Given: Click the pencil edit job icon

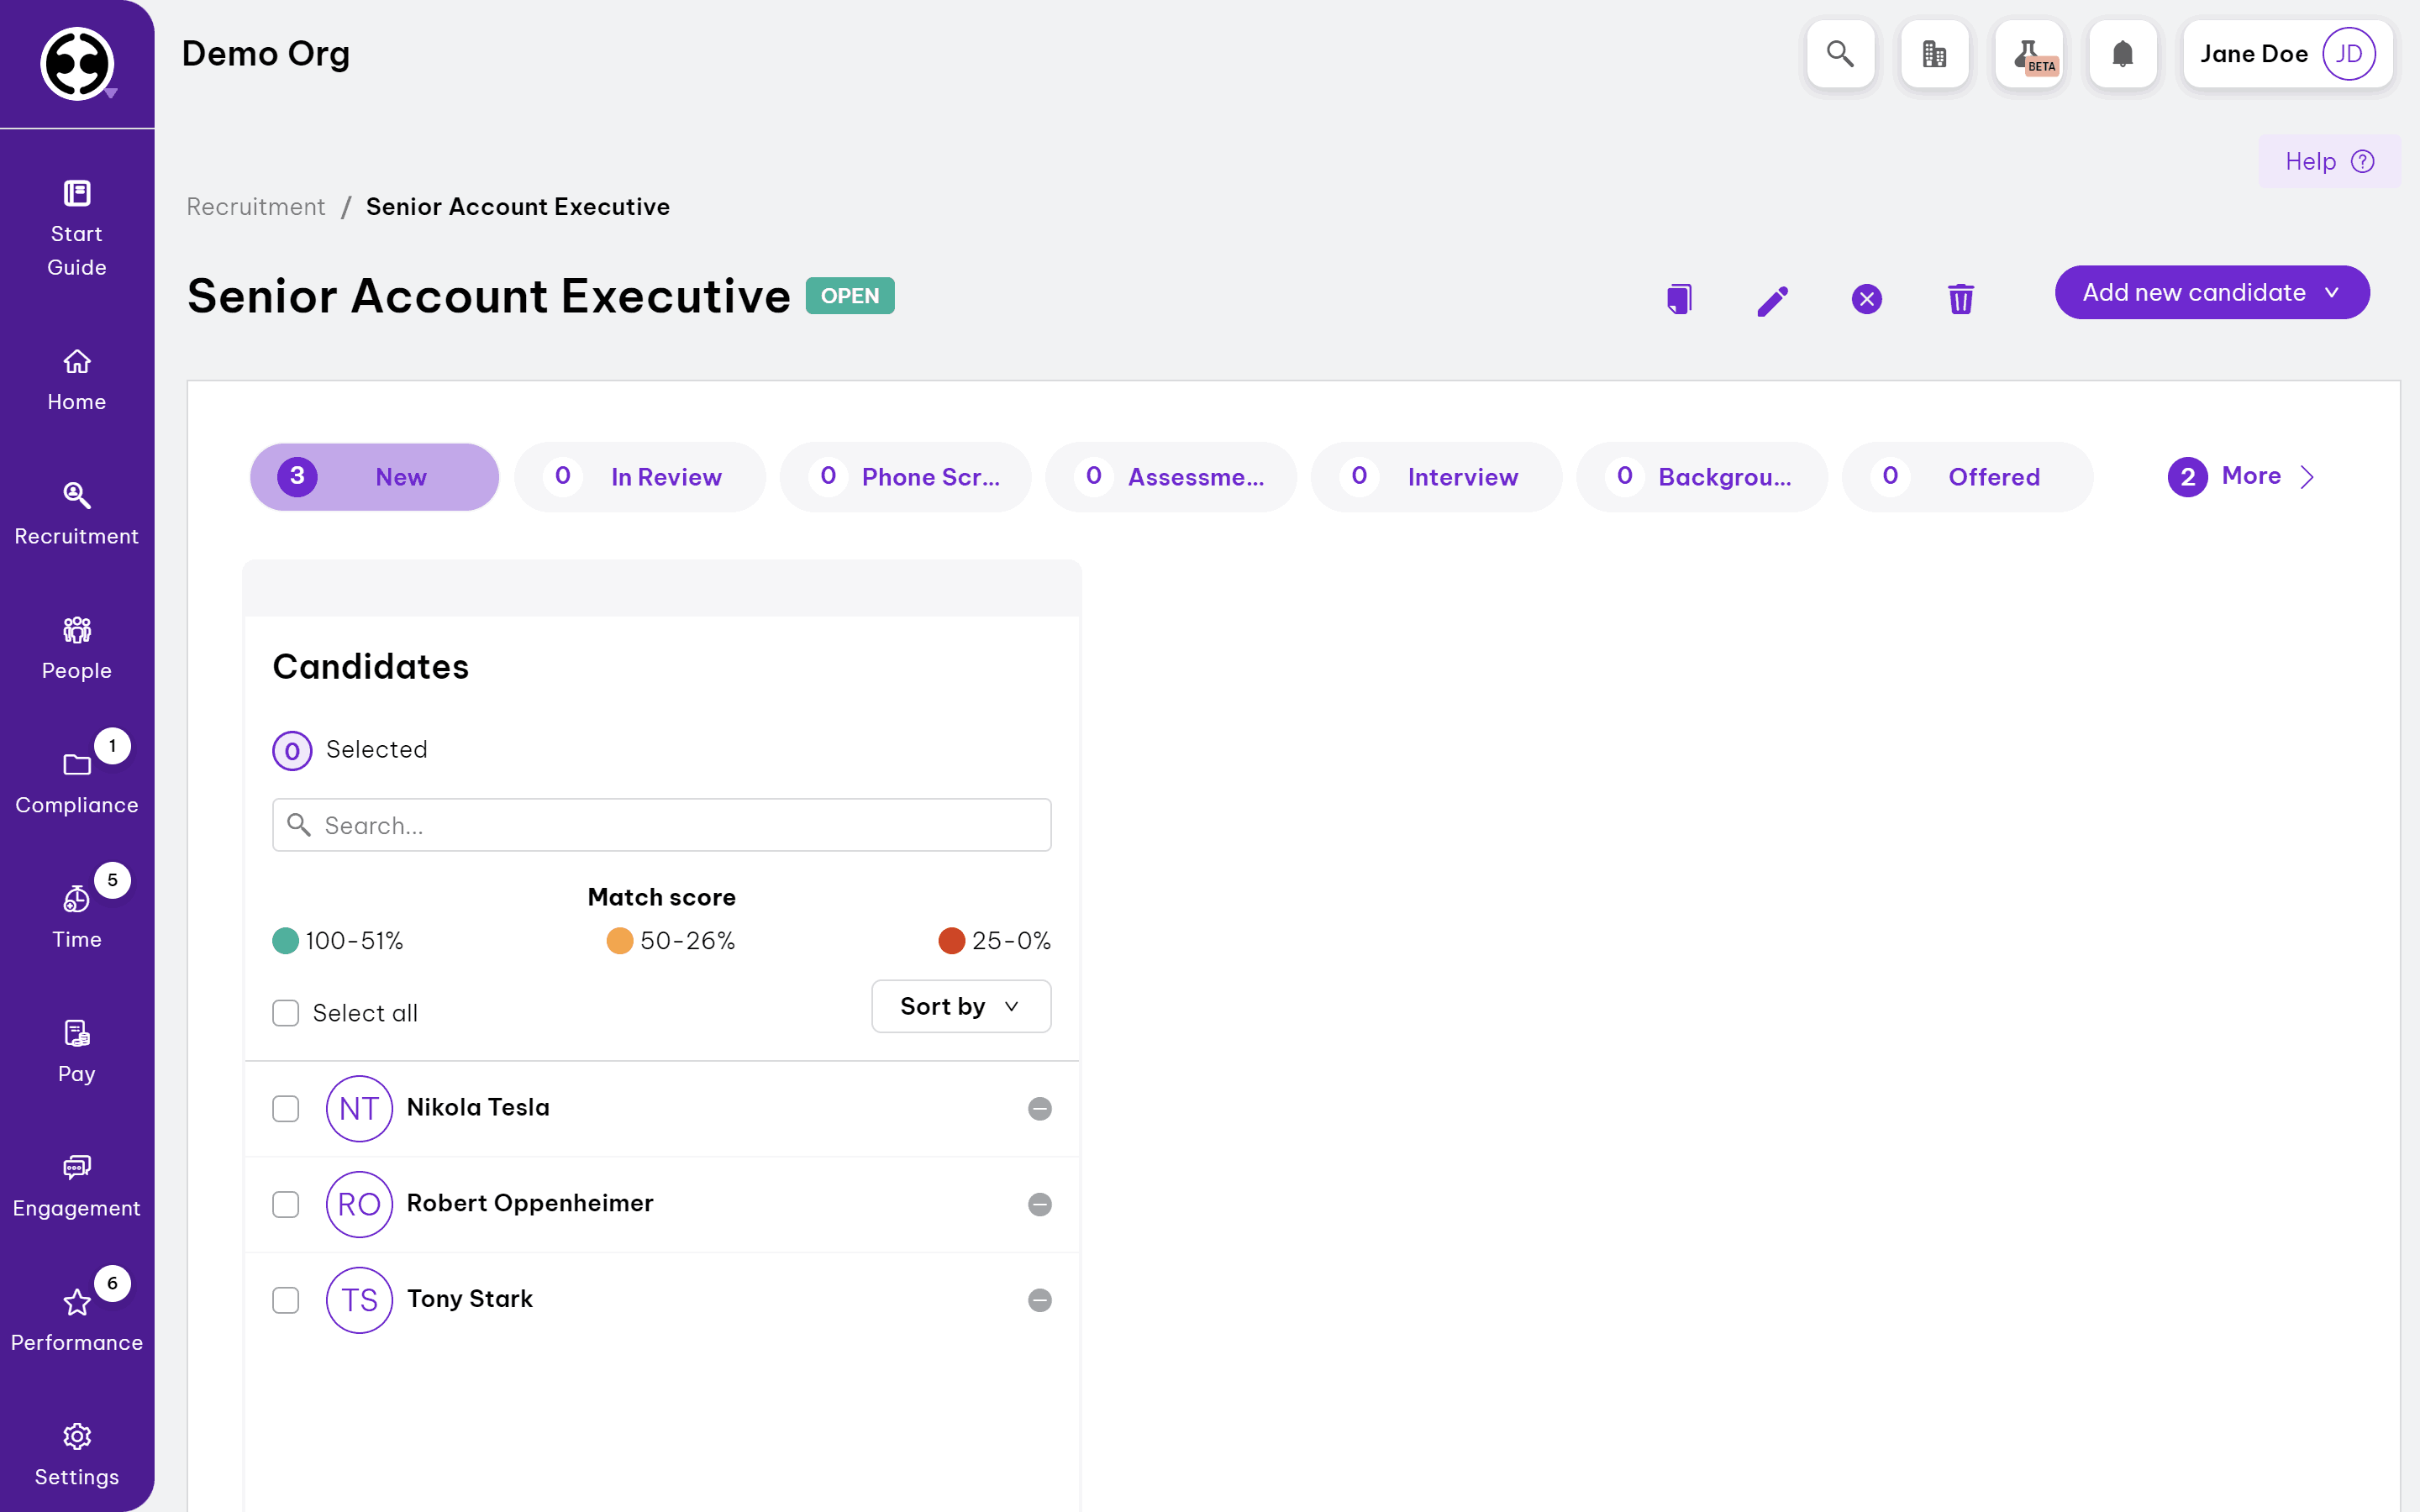Looking at the screenshot, I should tap(1772, 300).
